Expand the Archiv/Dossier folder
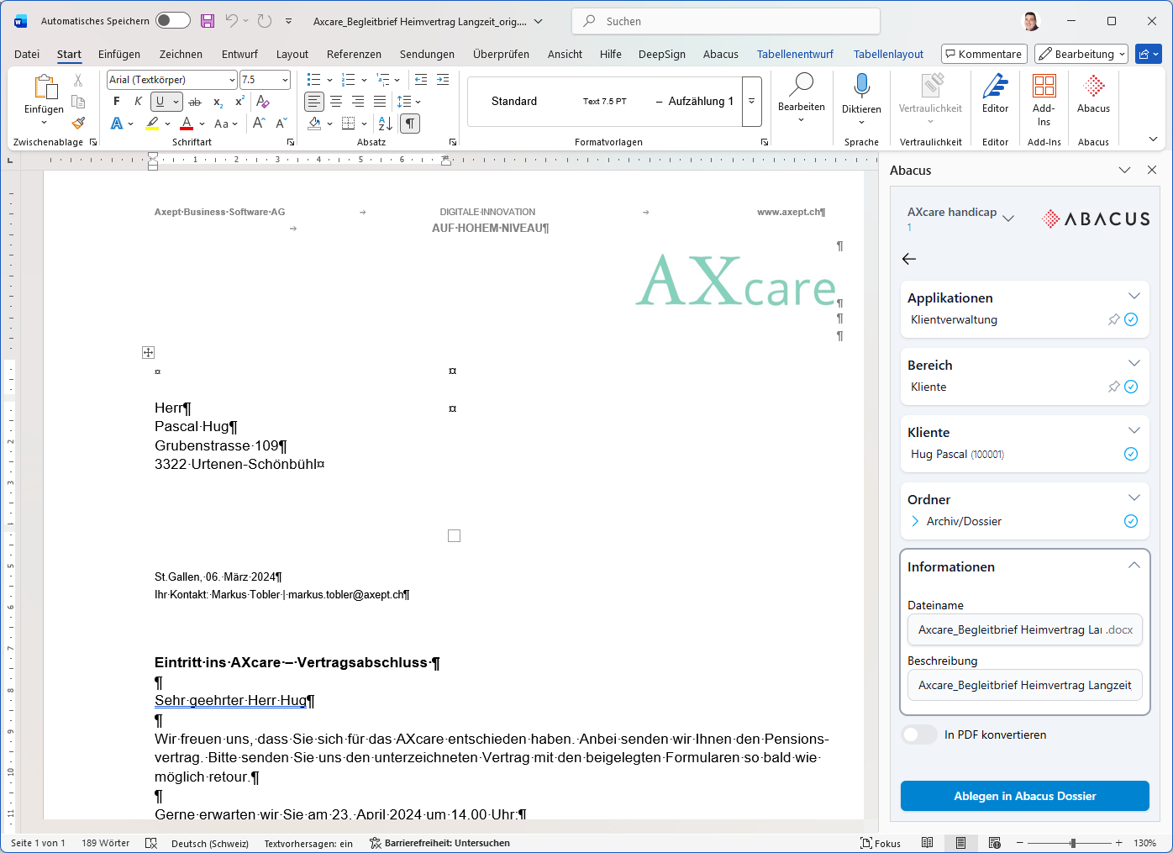 pos(915,521)
